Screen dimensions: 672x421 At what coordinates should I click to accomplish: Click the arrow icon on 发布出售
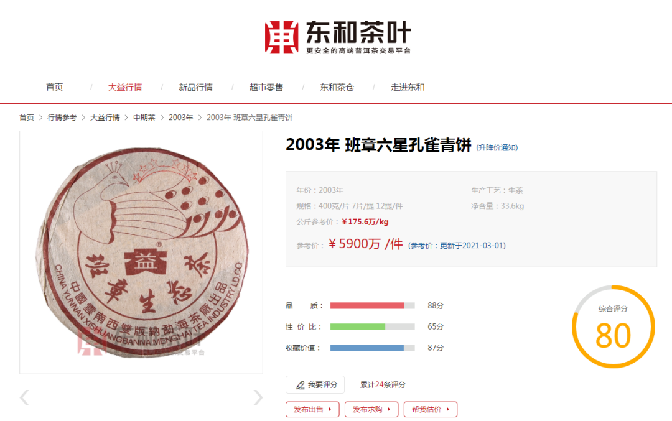330,409
